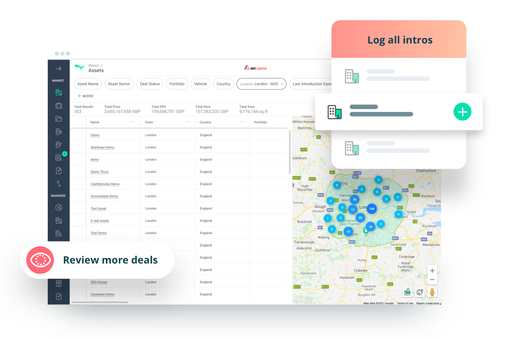Click the horizontal table scrollbar
This screenshot has height=339, width=506.
point(100,302)
